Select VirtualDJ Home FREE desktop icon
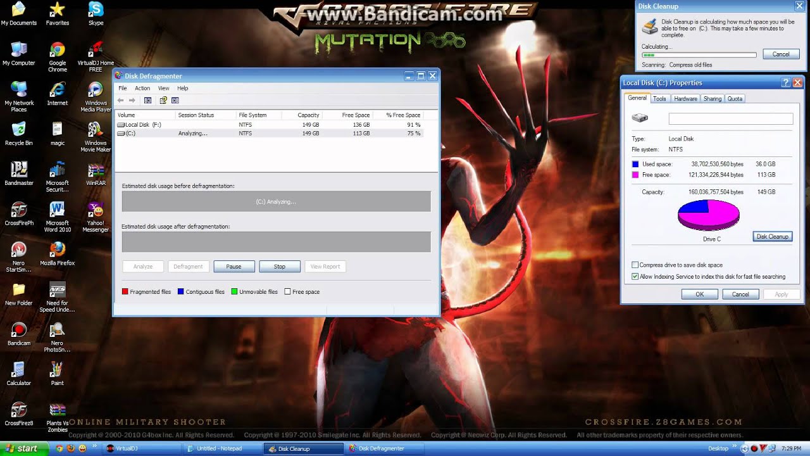This screenshot has height=456, width=810. pos(96,57)
